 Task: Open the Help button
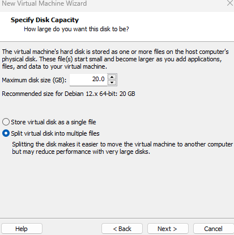coord(22,229)
